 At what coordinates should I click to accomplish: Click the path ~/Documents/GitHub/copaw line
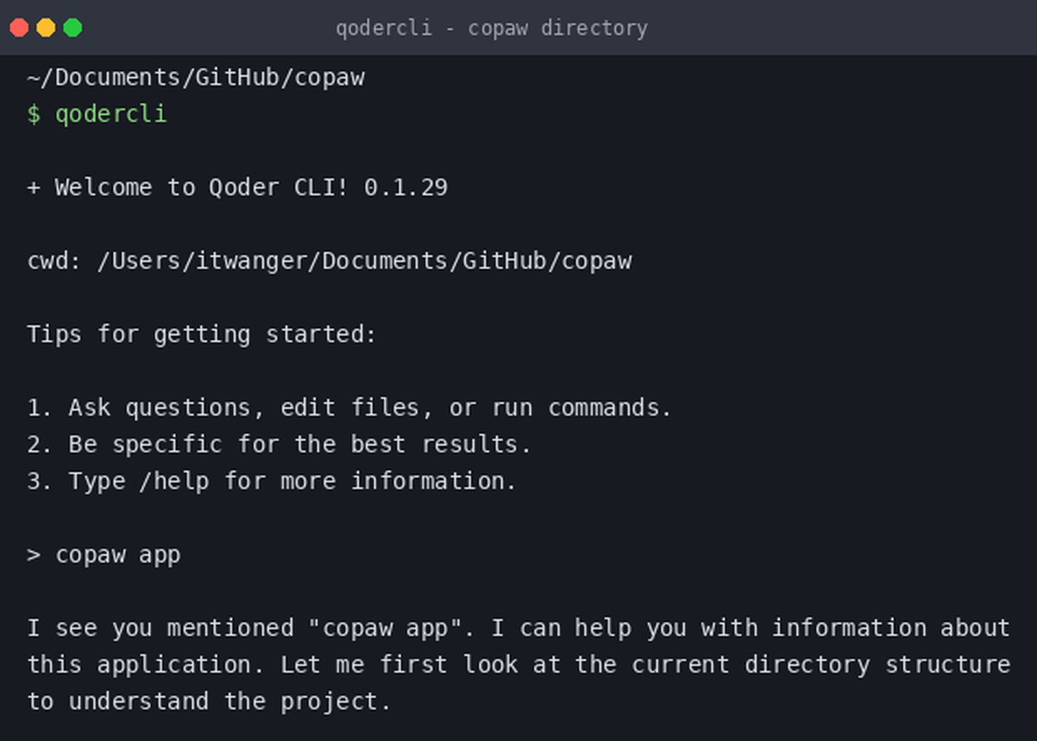coord(196,78)
